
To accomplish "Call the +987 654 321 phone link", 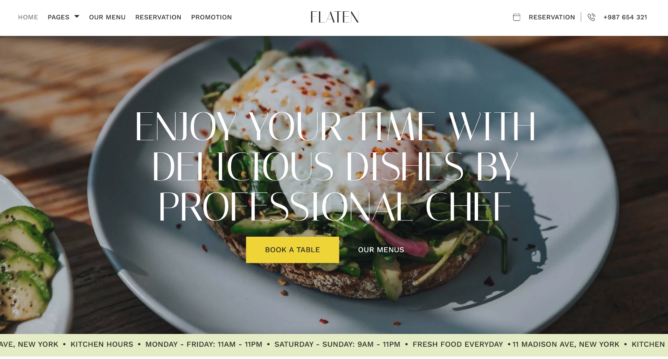I will pos(625,17).
